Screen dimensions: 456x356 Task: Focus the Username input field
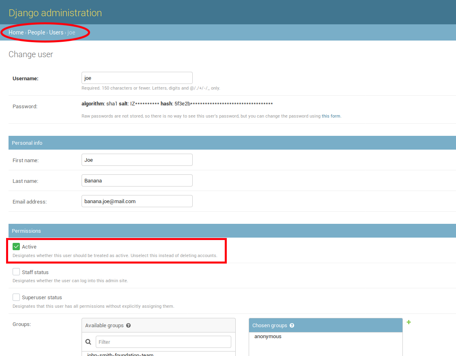[x=137, y=78]
